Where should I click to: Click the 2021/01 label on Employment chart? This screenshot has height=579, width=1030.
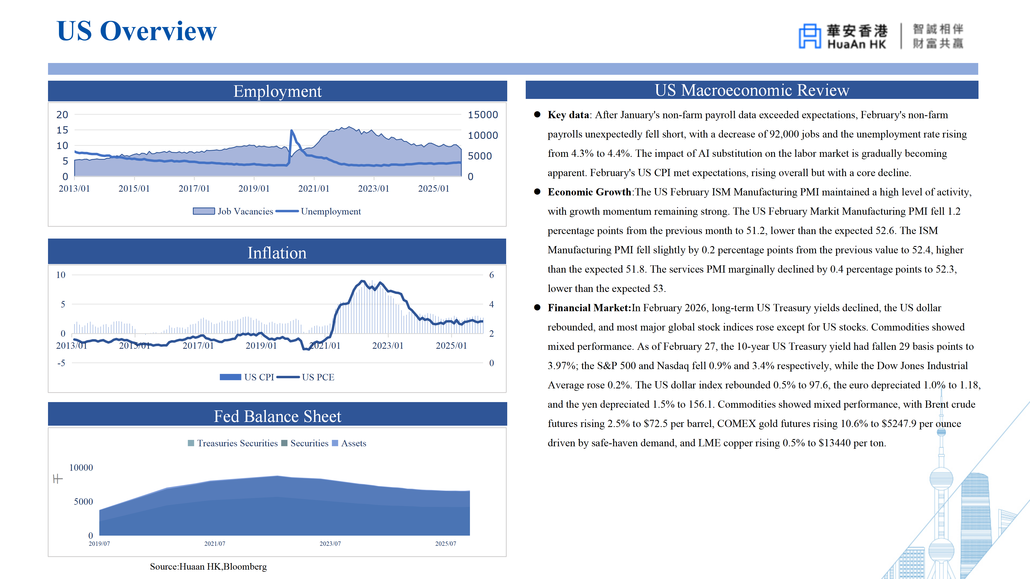pyautogui.click(x=314, y=189)
